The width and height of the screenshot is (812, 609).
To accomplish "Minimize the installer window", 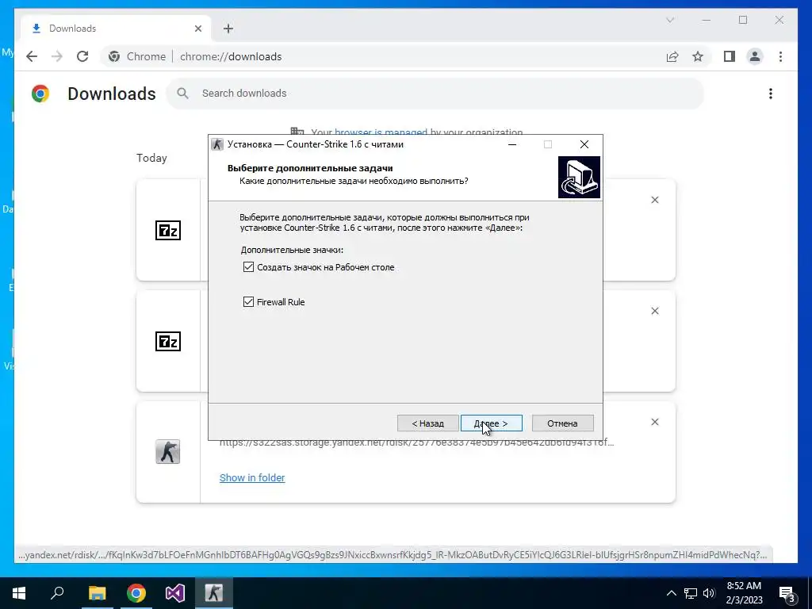I will 512,144.
